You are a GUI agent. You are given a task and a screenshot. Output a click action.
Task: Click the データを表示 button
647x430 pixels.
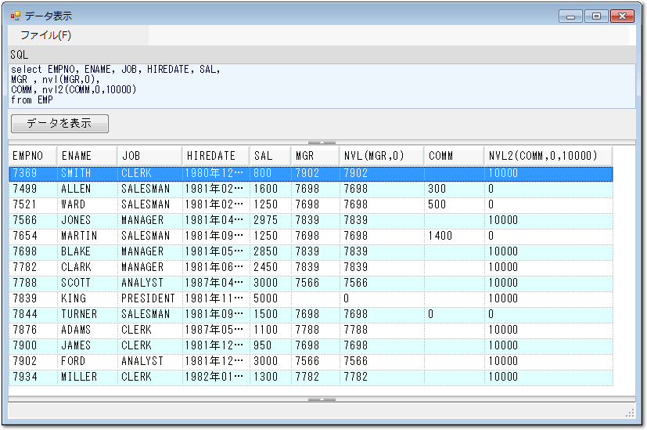(x=59, y=123)
